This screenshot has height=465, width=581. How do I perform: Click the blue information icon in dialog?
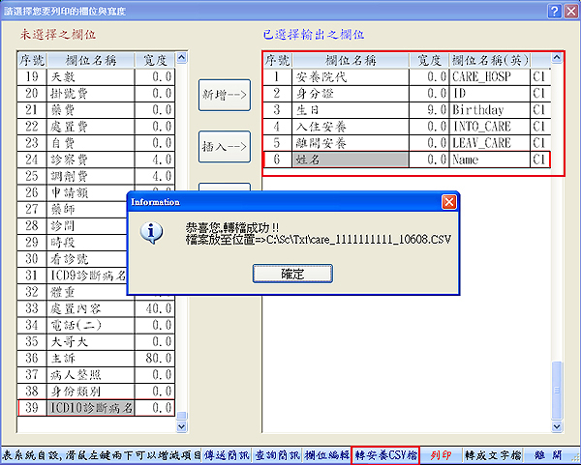[x=150, y=233]
